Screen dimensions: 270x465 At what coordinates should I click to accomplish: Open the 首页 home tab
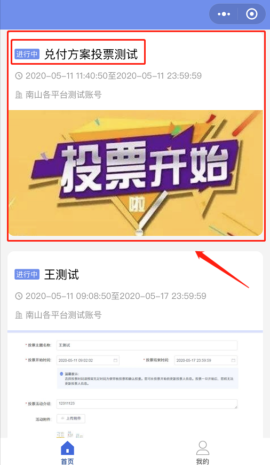click(67, 453)
